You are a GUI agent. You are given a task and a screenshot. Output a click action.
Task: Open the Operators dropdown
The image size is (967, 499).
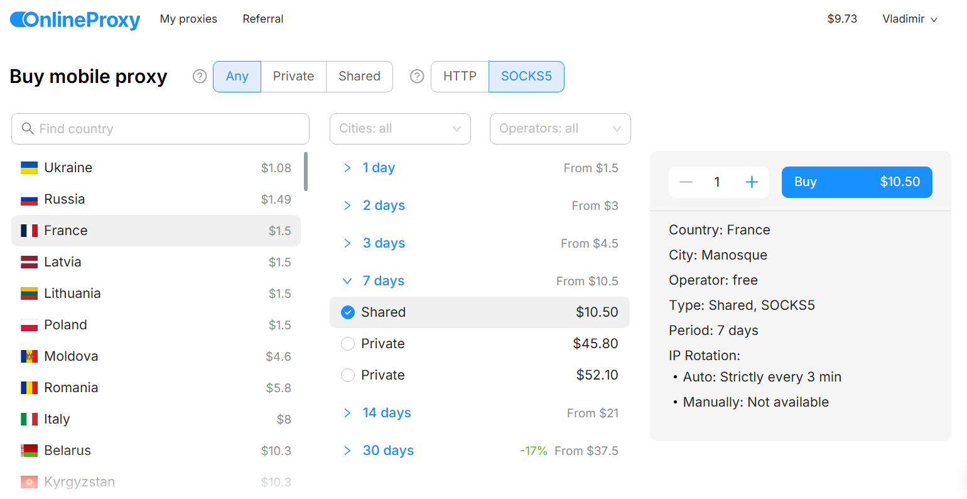pyautogui.click(x=560, y=129)
